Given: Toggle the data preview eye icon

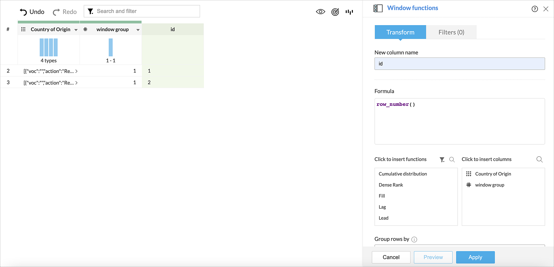Looking at the screenshot, I should [320, 12].
